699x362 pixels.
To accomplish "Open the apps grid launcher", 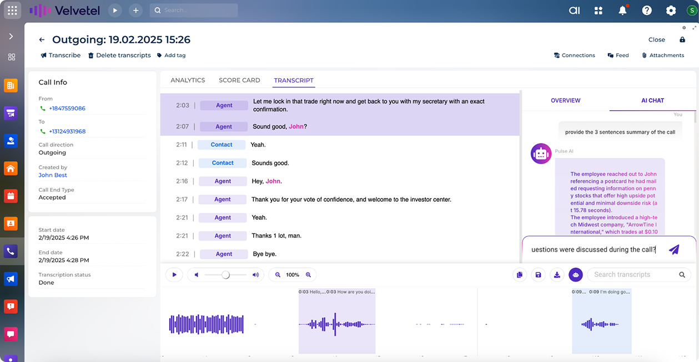I will pyautogui.click(x=12, y=11).
